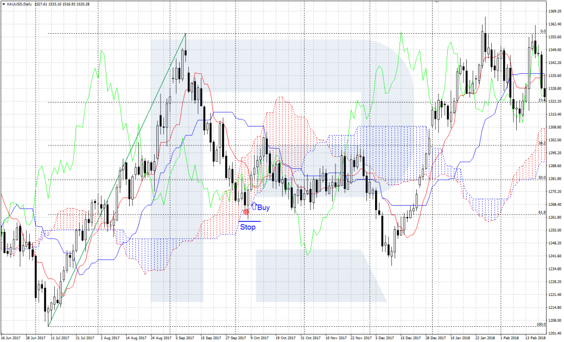
Task: Click the triangle icon before XAUUSD,Daily
Action: [x=4, y=4]
